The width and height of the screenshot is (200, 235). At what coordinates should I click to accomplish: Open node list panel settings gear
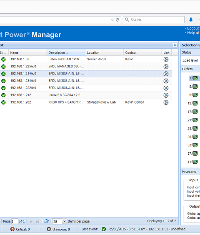pos(175,45)
